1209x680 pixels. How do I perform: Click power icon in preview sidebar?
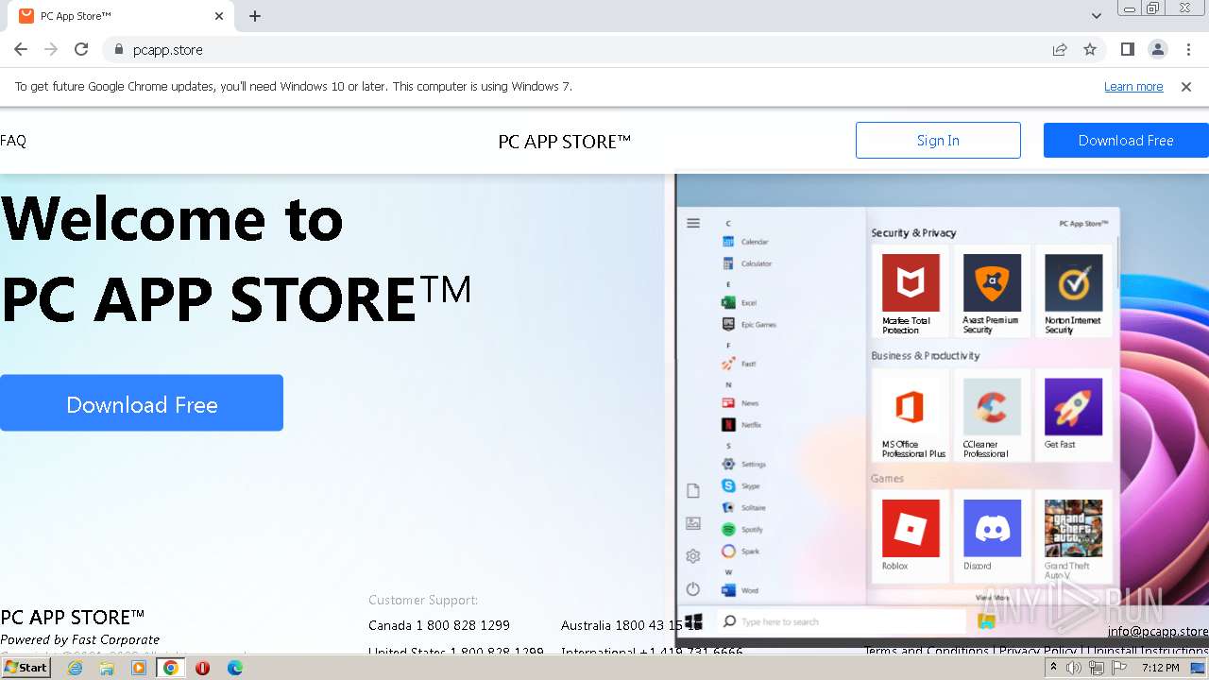[x=693, y=589]
